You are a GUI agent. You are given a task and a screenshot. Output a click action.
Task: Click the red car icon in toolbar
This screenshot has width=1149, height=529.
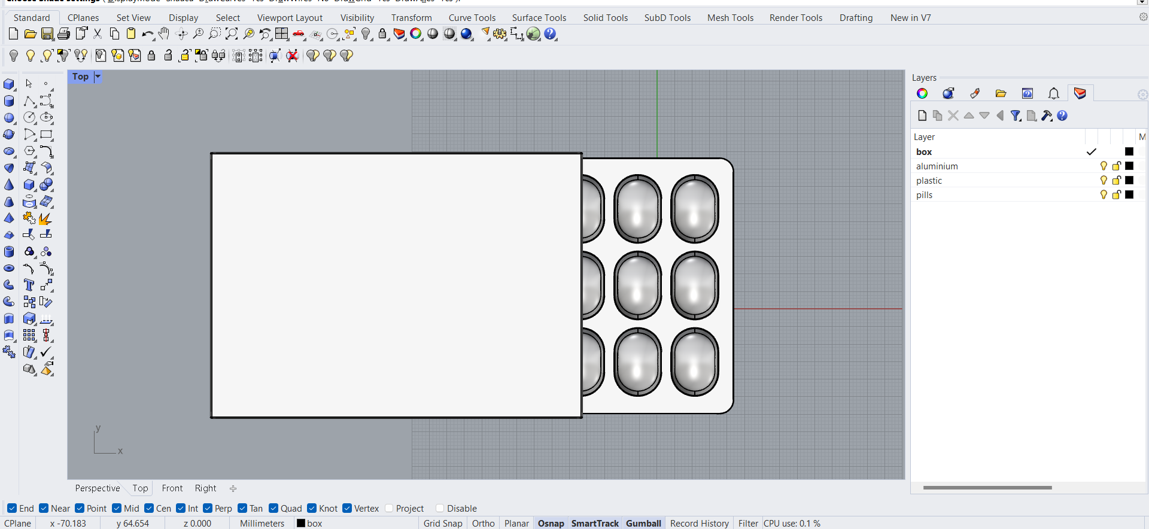[299, 35]
